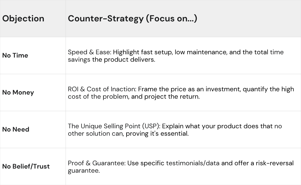Select the Counter-Strategy (Focus on...) header cell
The image size is (301, 185).
[132, 19]
